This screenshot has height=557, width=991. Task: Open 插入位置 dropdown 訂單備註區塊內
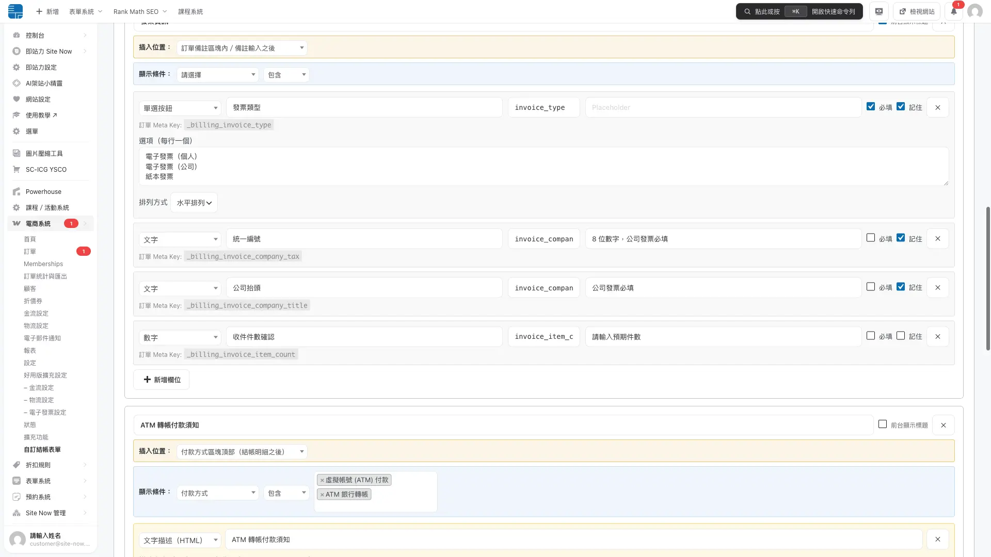(242, 48)
